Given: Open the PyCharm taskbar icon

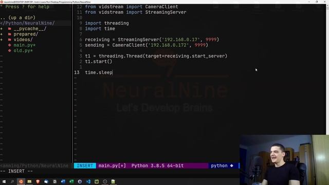Looking at the screenshot, I should coord(97,181).
